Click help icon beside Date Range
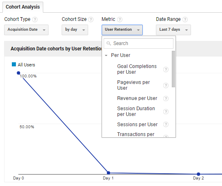Viewport: 222px width, 186px height. 185,20
